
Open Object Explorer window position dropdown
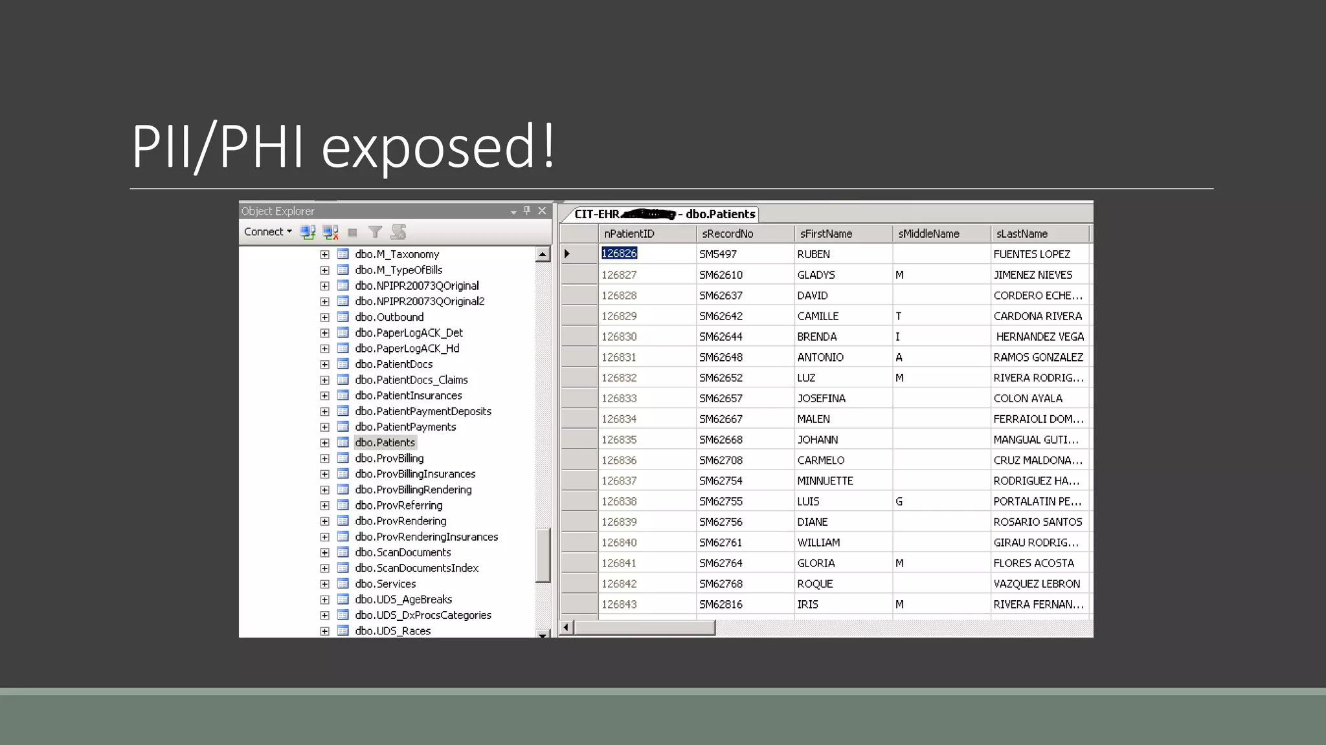513,211
